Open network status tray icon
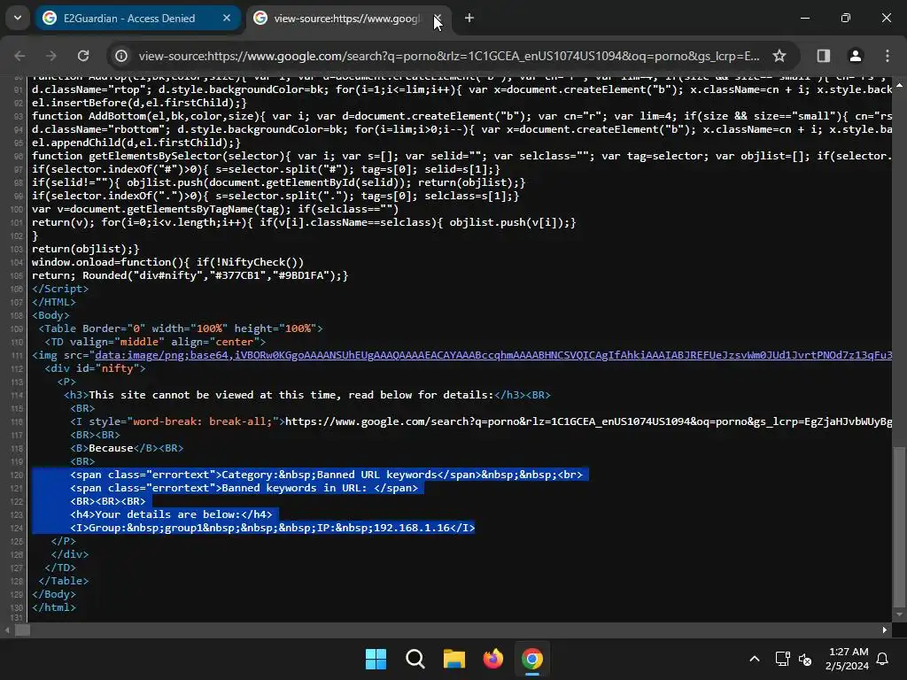Image resolution: width=907 pixels, height=680 pixels. [782, 659]
